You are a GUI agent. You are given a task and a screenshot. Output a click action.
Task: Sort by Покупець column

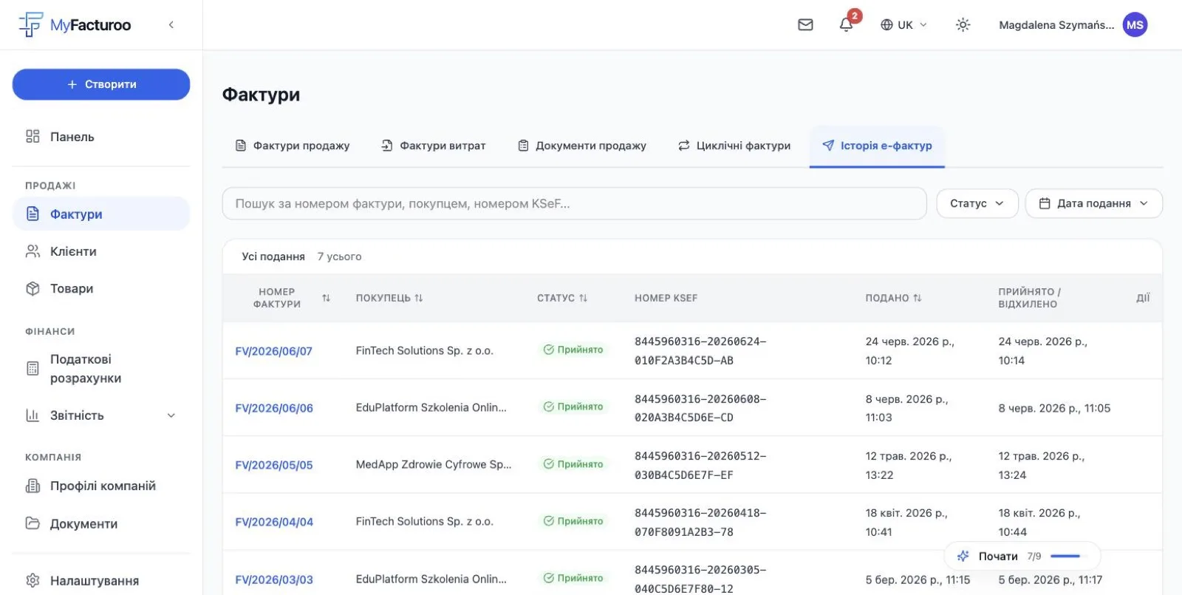click(x=389, y=298)
